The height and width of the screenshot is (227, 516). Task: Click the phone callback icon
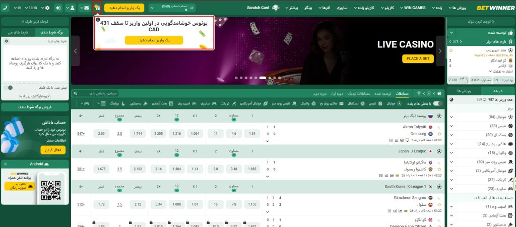5,8
